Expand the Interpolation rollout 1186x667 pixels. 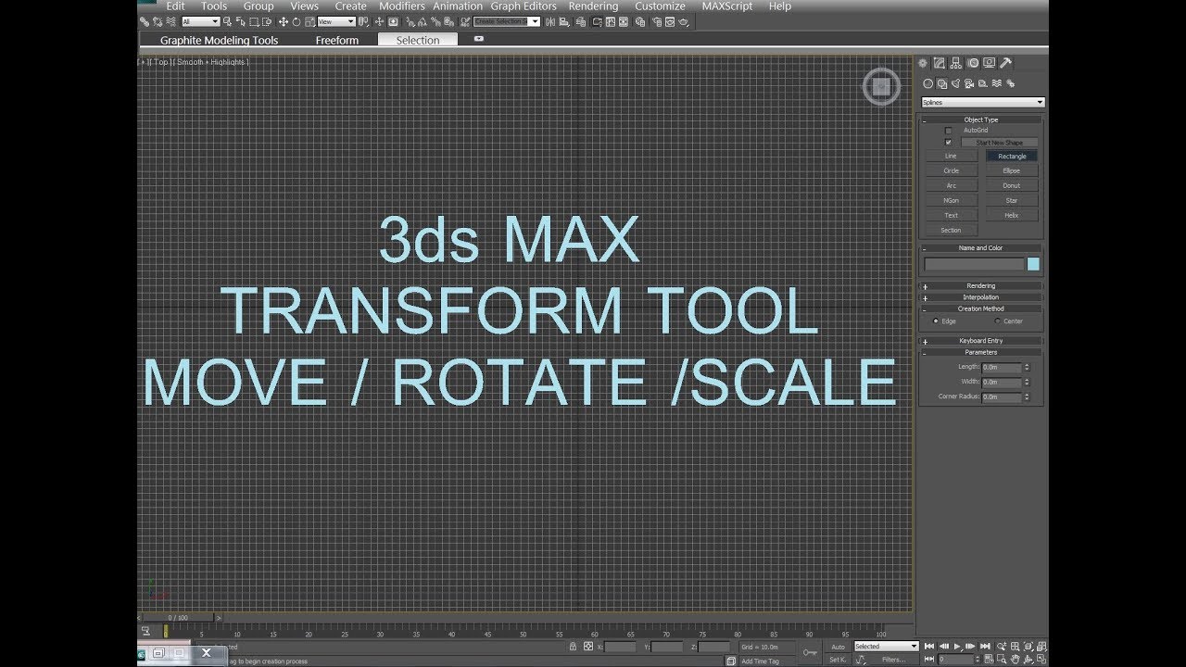pyautogui.click(x=981, y=297)
